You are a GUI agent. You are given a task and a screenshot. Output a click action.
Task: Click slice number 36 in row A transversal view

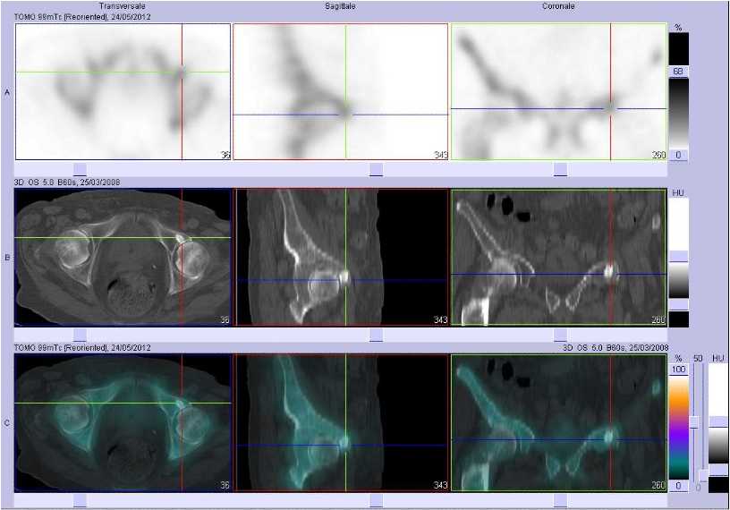coord(225,155)
